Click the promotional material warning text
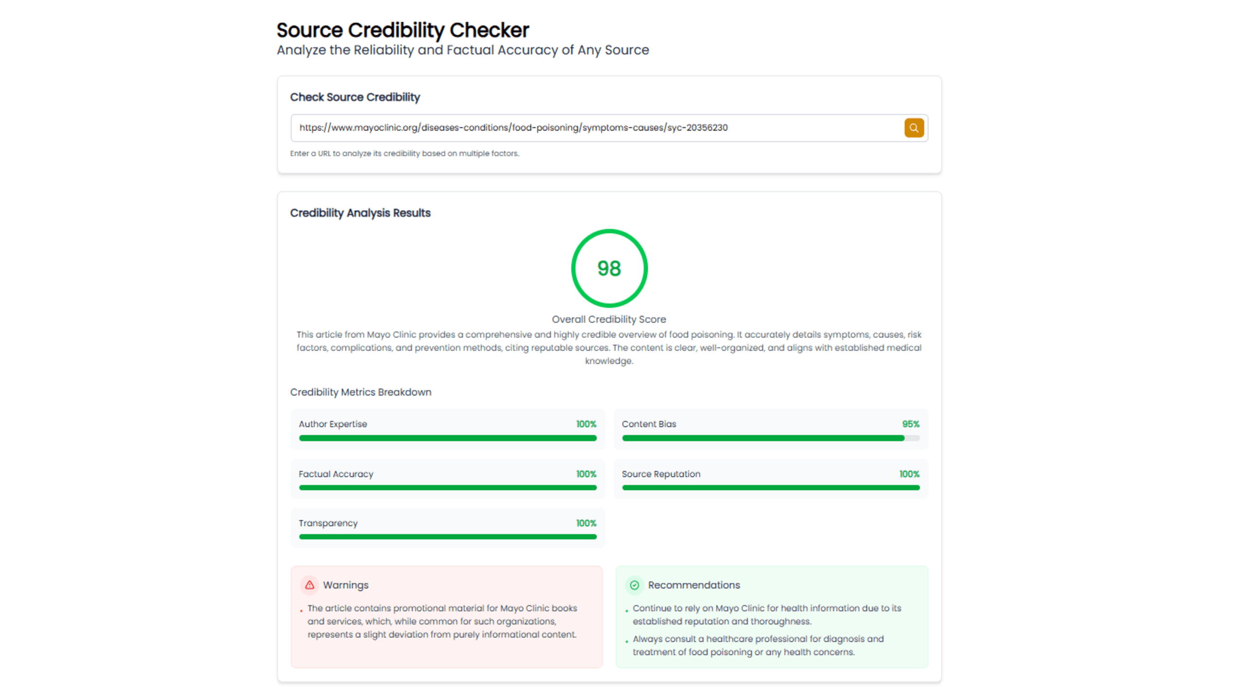The image size is (1244, 699). pyautogui.click(x=442, y=621)
